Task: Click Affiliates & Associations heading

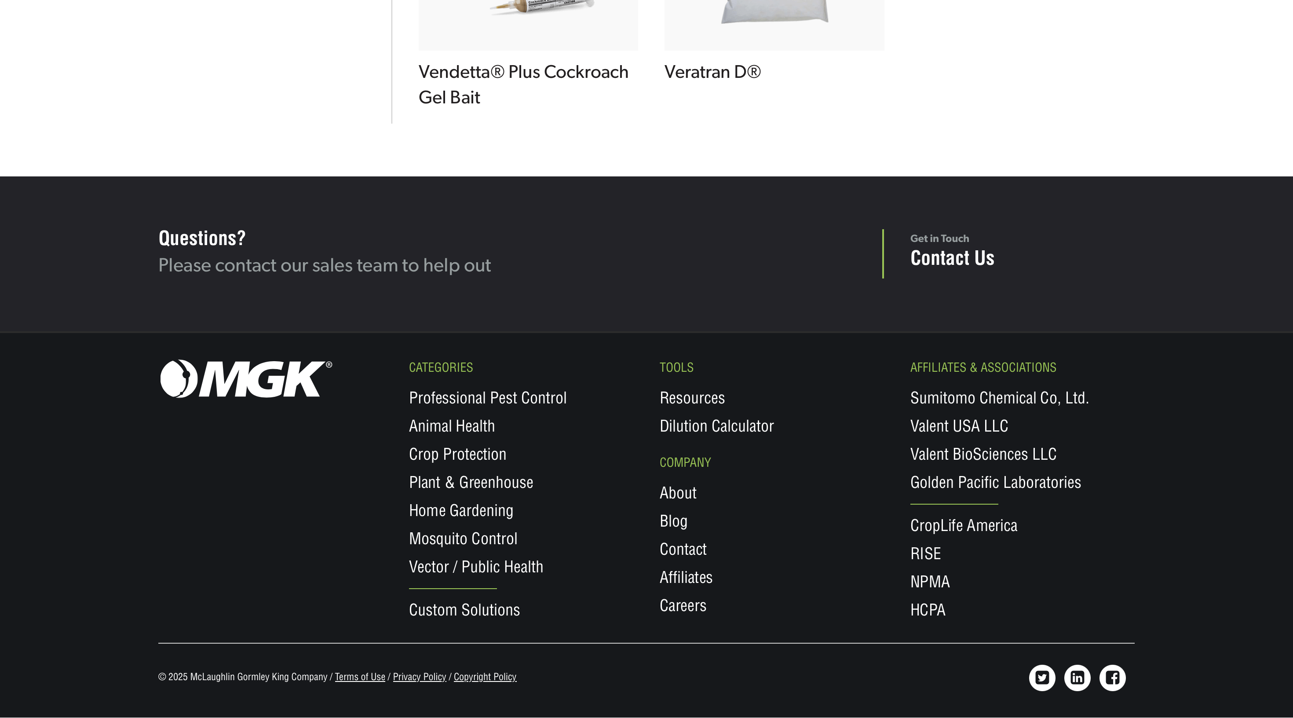Action: point(983,367)
